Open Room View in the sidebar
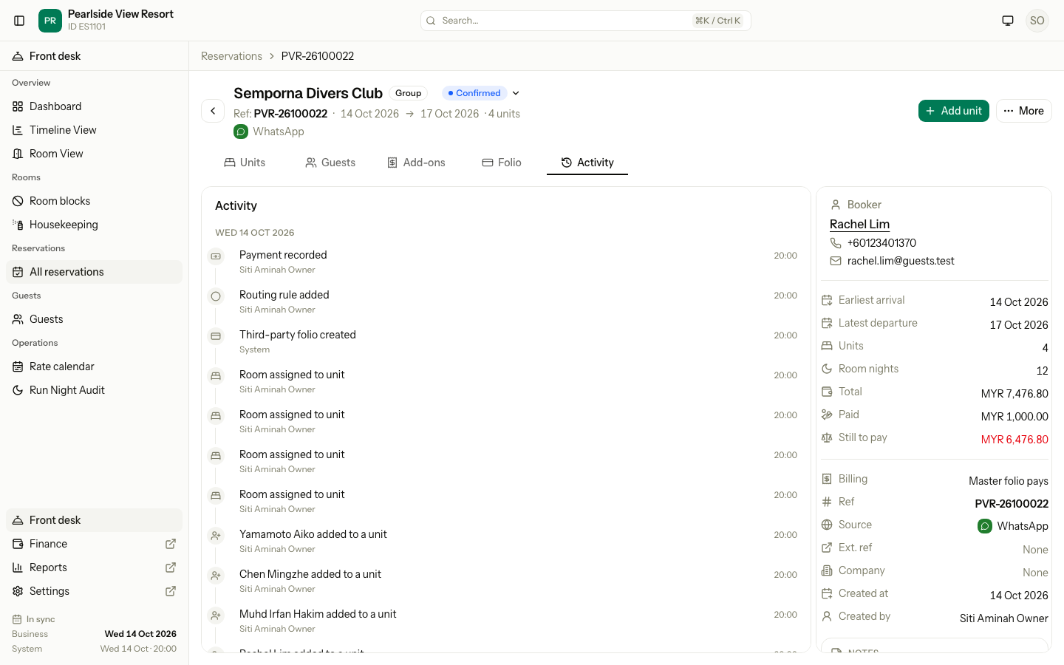Image resolution: width=1064 pixels, height=665 pixels. coord(94,154)
